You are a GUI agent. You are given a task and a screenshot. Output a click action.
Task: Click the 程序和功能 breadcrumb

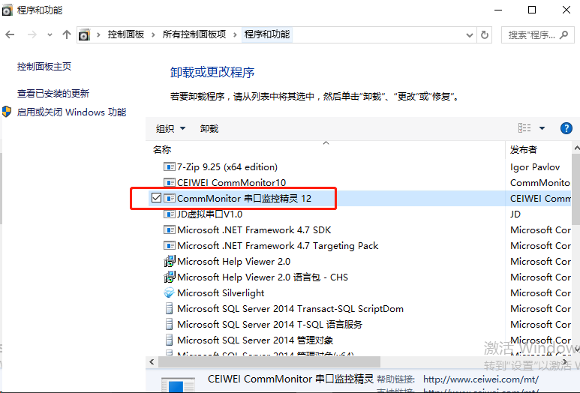pyautogui.click(x=267, y=34)
